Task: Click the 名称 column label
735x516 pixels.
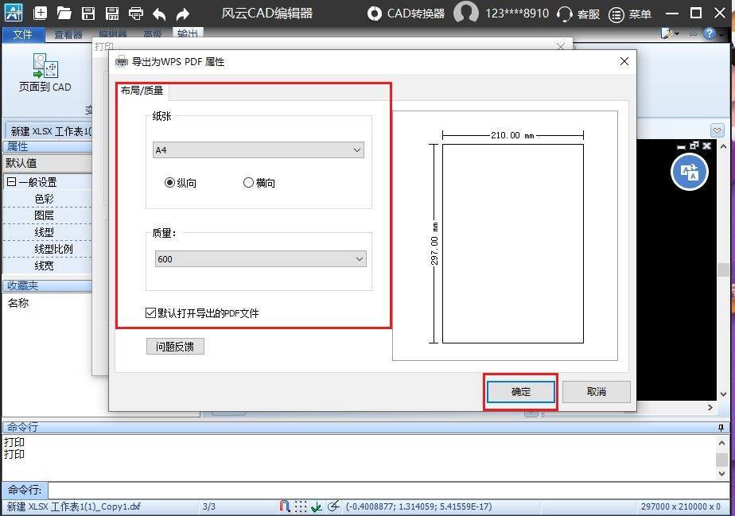Action: coord(18,303)
